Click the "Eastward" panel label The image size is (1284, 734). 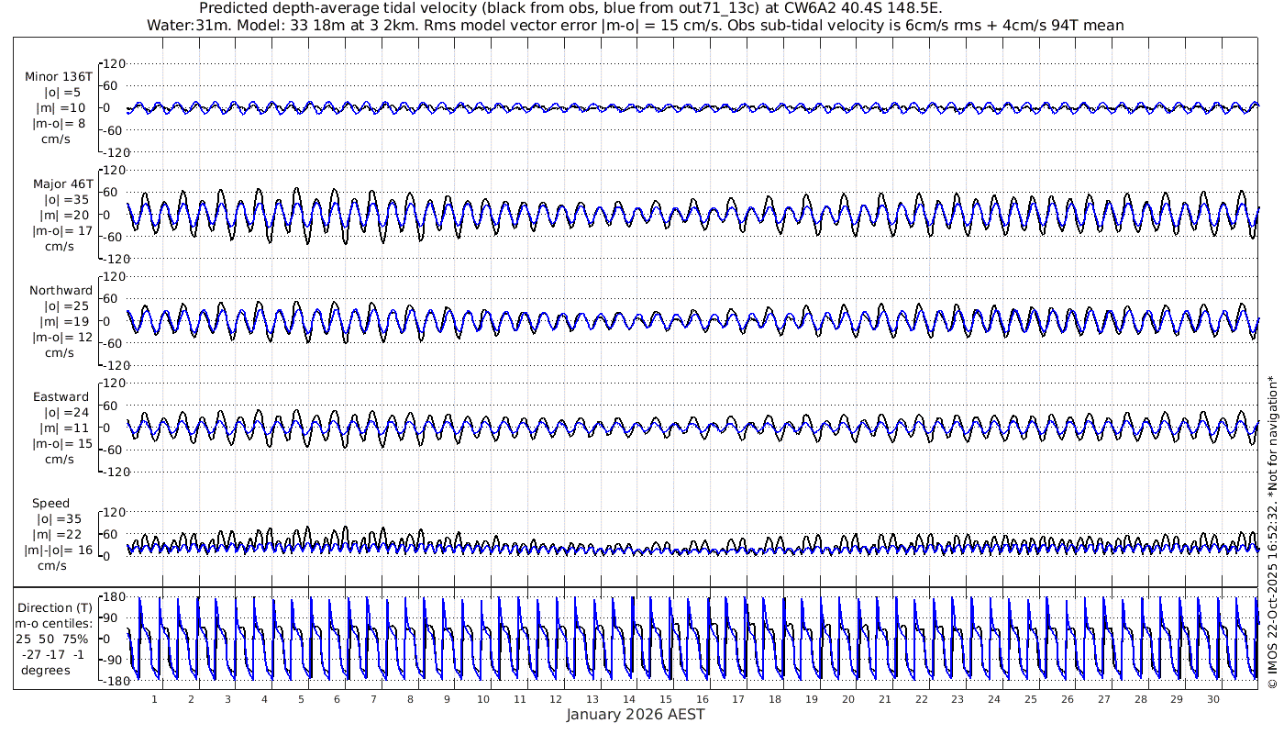click(61, 397)
